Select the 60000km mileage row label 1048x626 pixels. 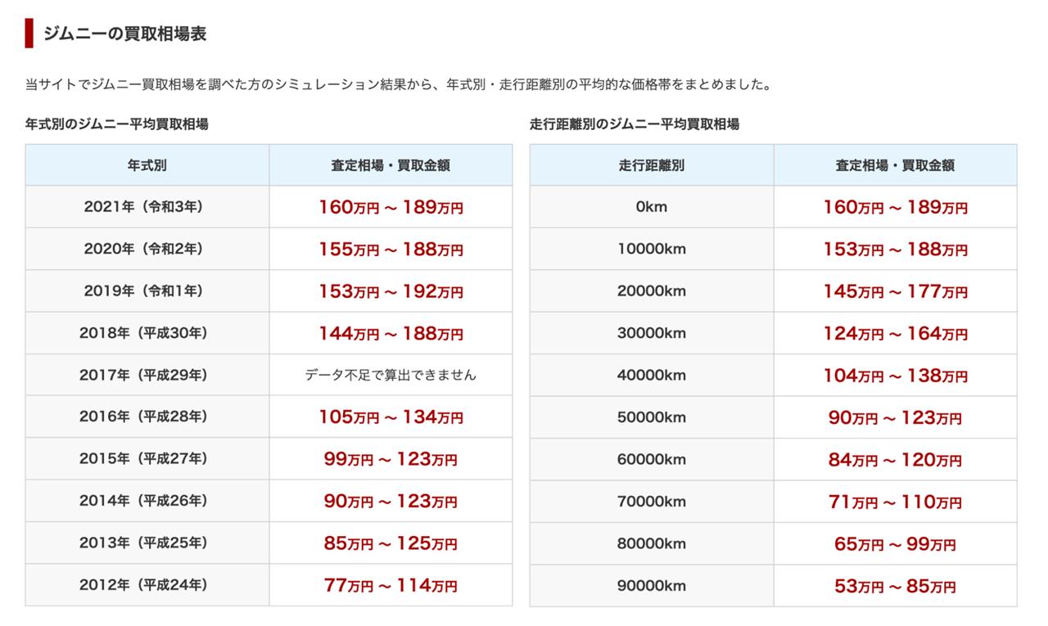pos(652,459)
